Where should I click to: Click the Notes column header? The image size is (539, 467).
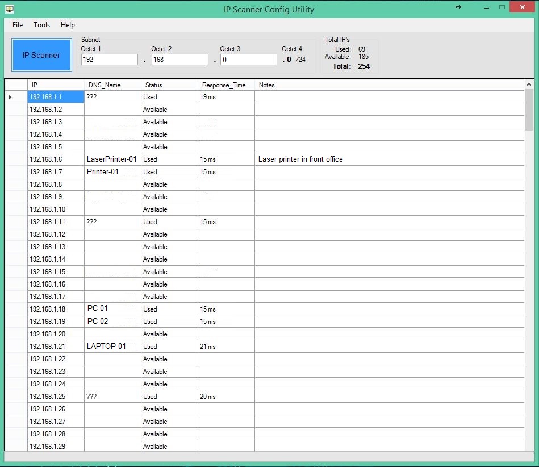[x=388, y=85]
